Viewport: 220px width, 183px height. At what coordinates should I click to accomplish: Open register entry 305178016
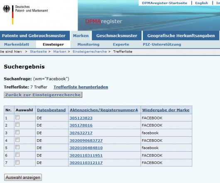(81, 125)
